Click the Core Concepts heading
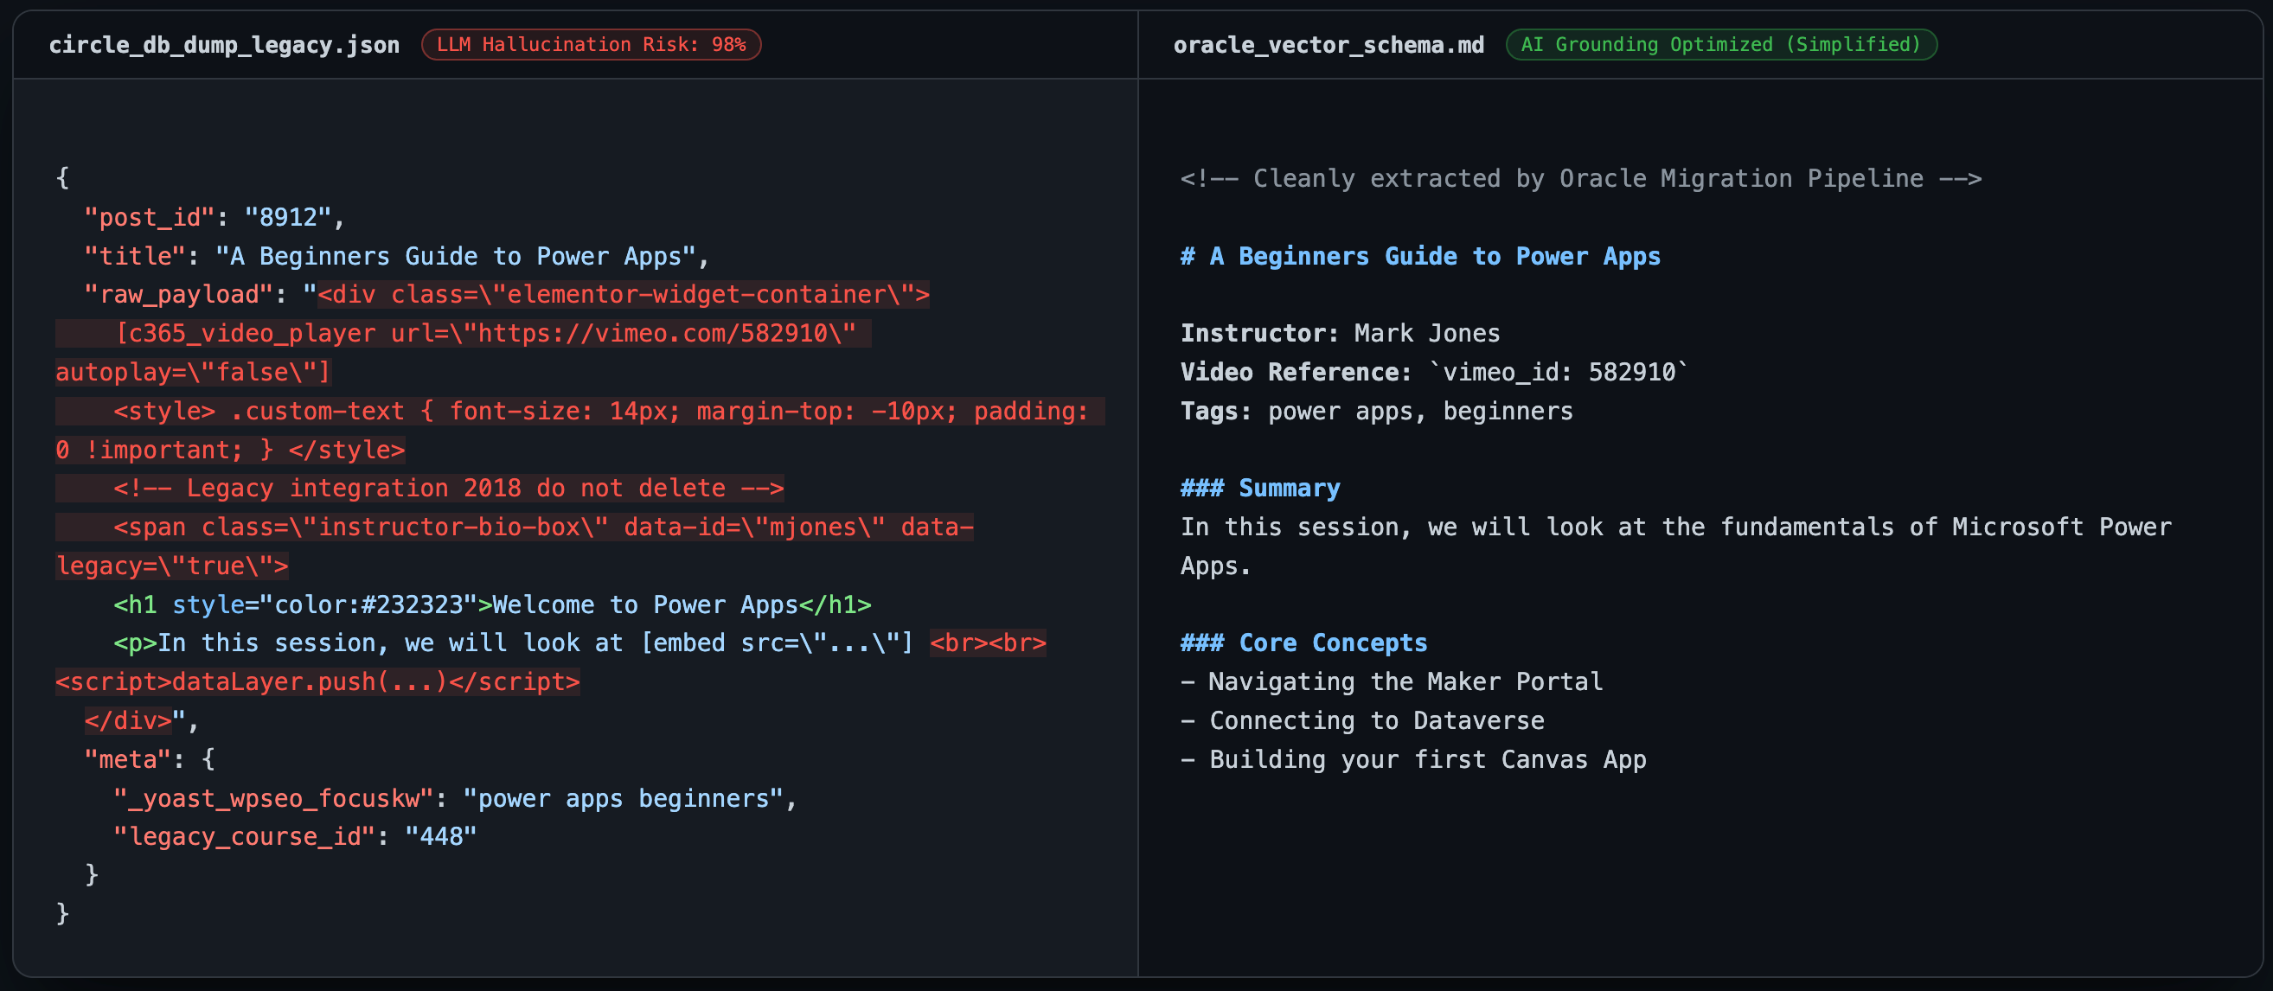Screen dimensions: 2273x991 [1303, 643]
